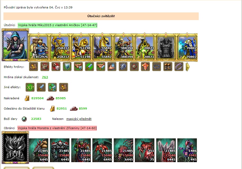The height and width of the screenshot is (169, 242).
Task: Select the castle fortress hero effect icon
Action: (45, 67)
